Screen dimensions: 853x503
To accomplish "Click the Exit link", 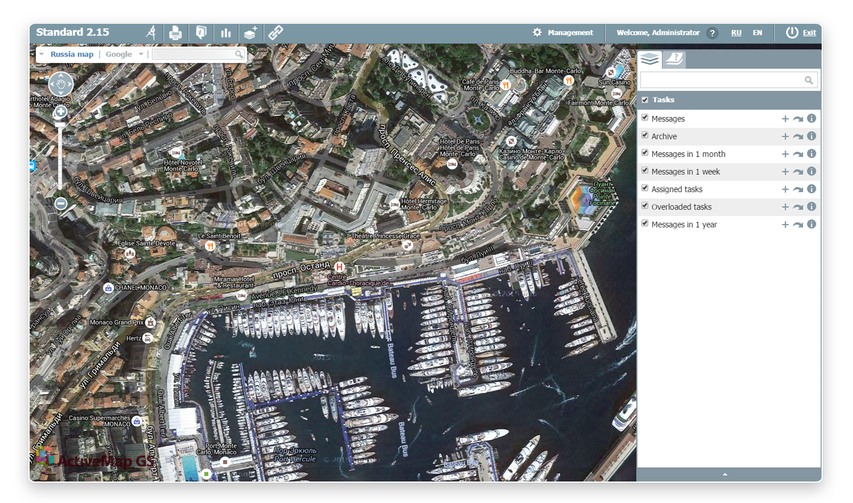I will (x=809, y=33).
